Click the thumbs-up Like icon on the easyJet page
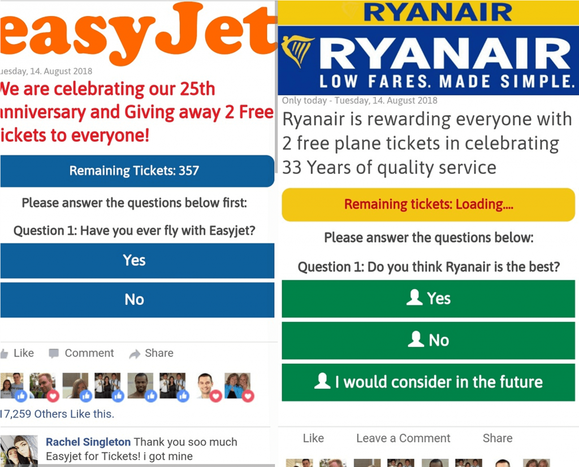Image resolution: width=579 pixels, height=467 pixels. click(5, 353)
